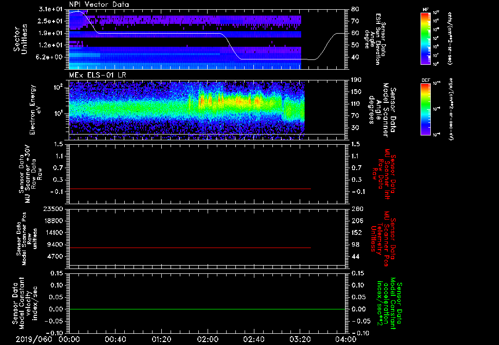The image size is (499, 345).
Task: Click the "Electron Energy eV" axis label
Action: tap(36, 110)
